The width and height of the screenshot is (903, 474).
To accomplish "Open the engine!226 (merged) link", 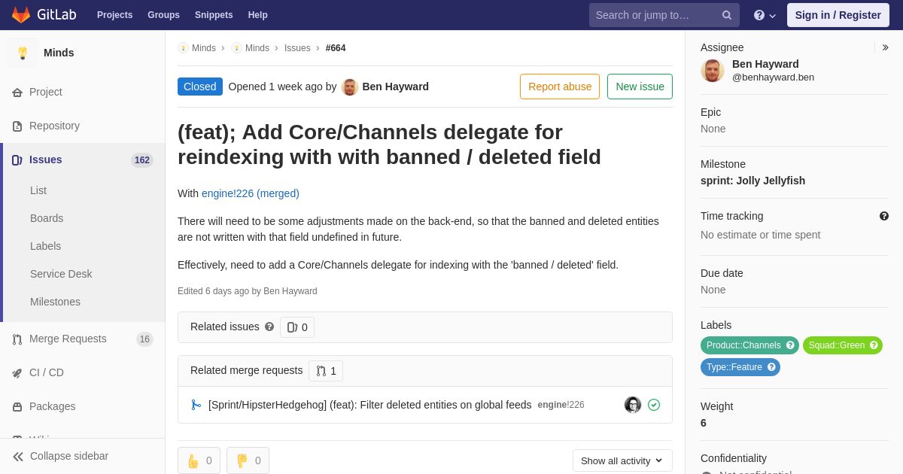I will click(251, 193).
